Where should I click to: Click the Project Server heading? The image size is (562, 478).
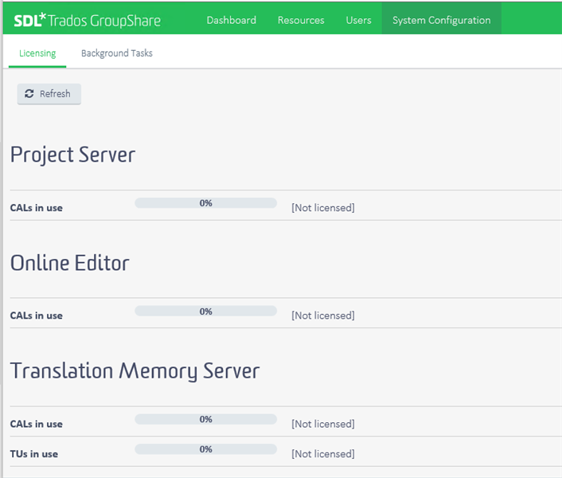(72, 155)
